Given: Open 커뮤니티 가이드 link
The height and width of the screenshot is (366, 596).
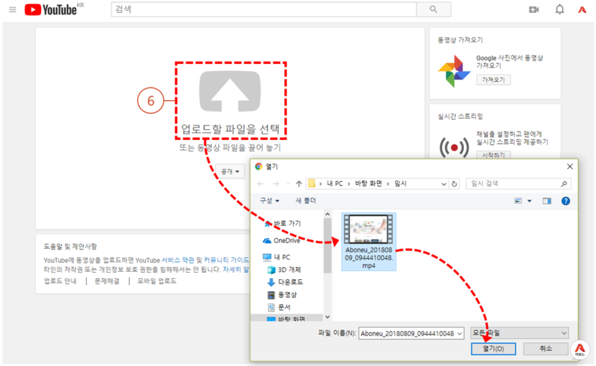Looking at the screenshot, I should [x=226, y=260].
